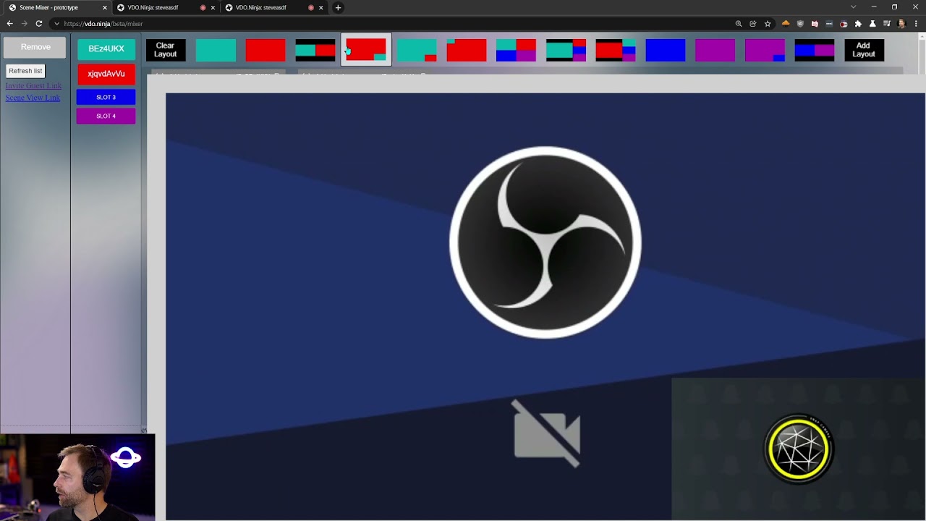The width and height of the screenshot is (926, 521).
Task: Choose the full teal layout thumbnail
Action: coord(216,50)
